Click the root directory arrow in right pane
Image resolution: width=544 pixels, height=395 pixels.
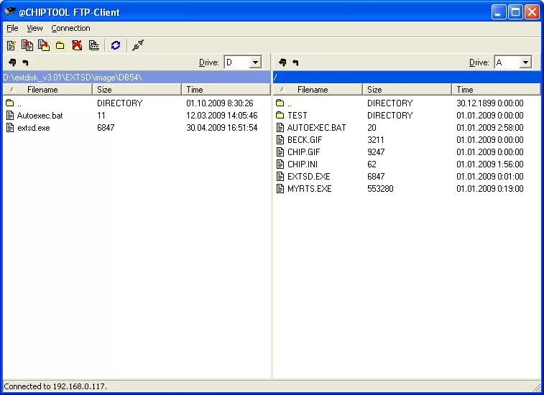[282, 62]
